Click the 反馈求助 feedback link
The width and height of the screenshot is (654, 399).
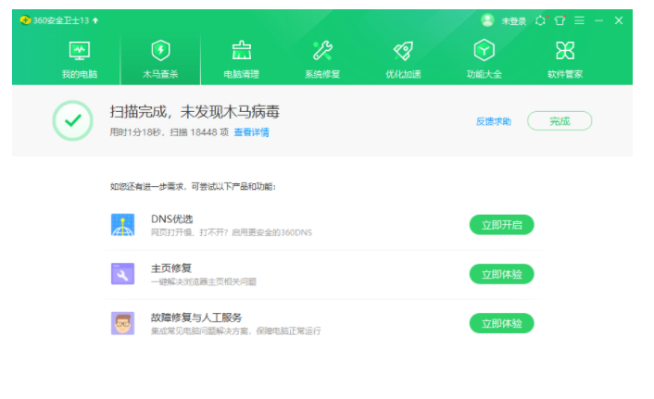tap(493, 121)
